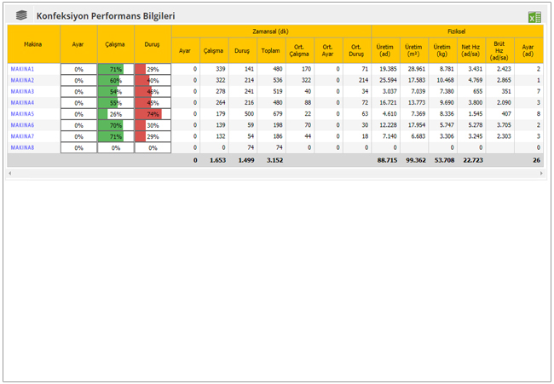The height and width of the screenshot is (384, 554).
Task: Click the left arrow of the horizontal scrollbar
Action: [x=10, y=173]
